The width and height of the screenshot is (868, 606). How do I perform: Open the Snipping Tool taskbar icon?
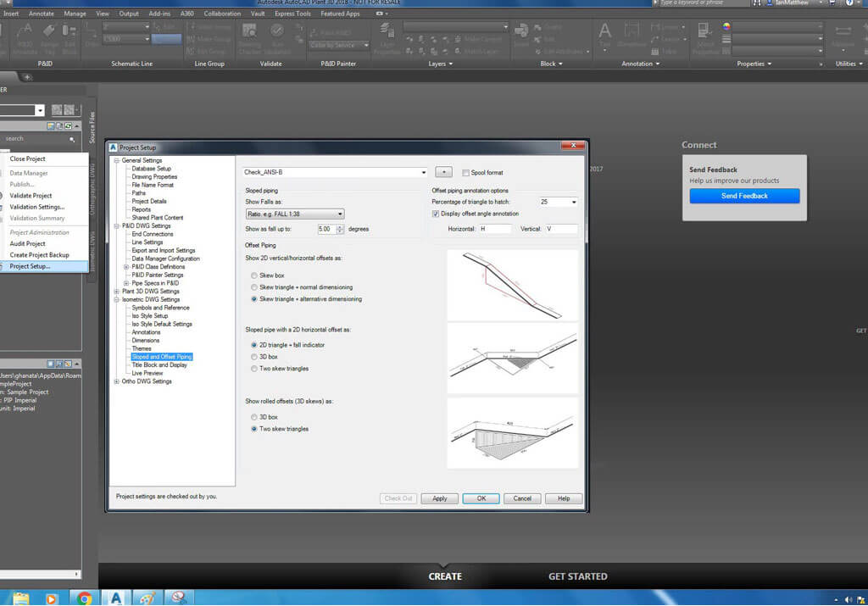pos(178,598)
